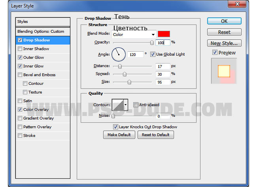Enable the Satin checkbox
The height and width of the screenshot is (187, 257).
coord(20,101)
